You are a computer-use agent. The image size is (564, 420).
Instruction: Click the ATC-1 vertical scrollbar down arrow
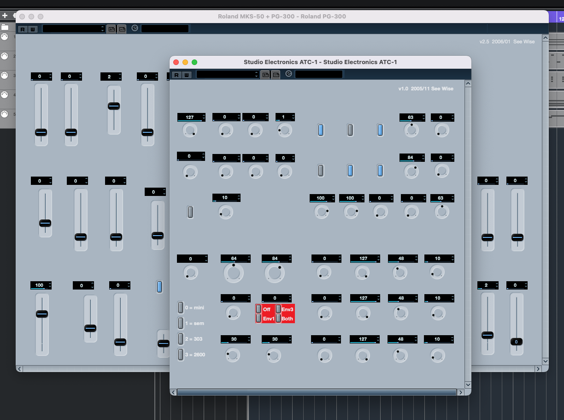point(468,385)
